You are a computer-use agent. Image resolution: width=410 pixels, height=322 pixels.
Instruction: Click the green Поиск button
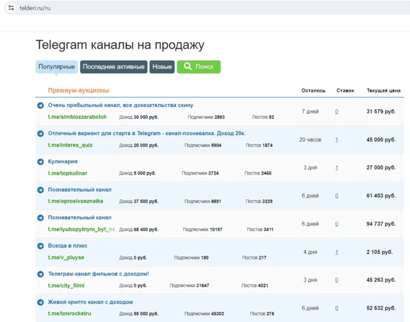point(199,67)
